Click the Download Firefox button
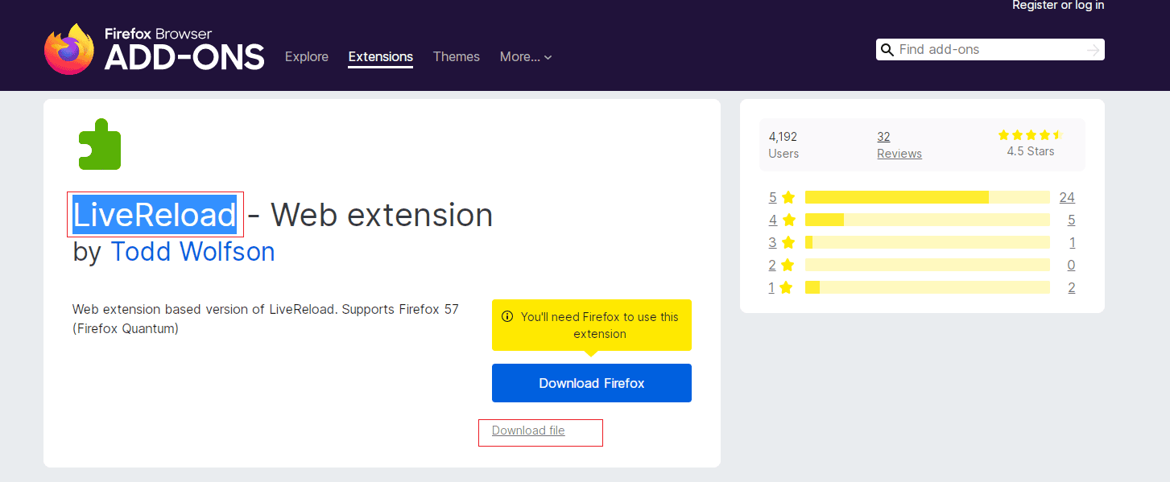The image size is (1170, 482). click(591, 383)
